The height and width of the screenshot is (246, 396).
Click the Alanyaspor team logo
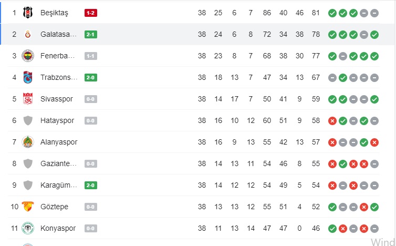point(28,142)
